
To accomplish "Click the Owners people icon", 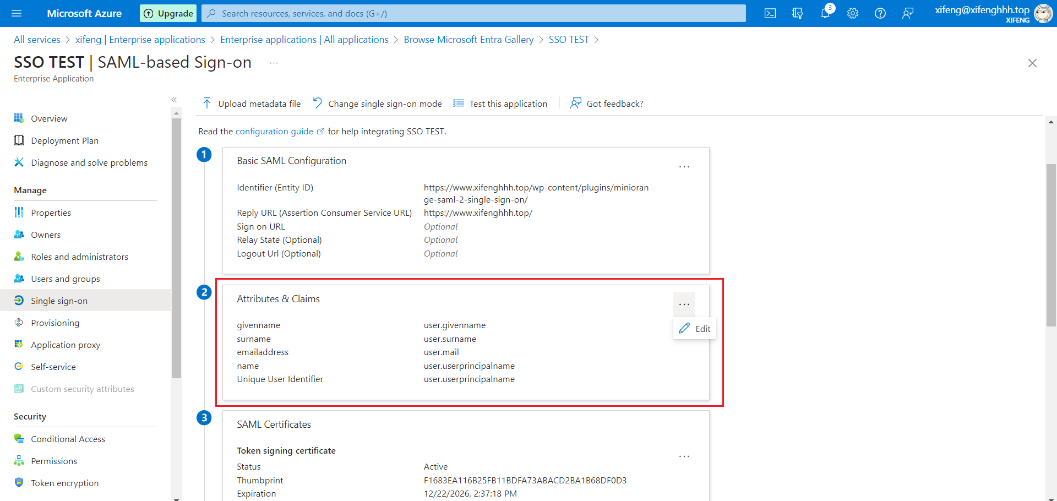I will (x=19, y=234).
